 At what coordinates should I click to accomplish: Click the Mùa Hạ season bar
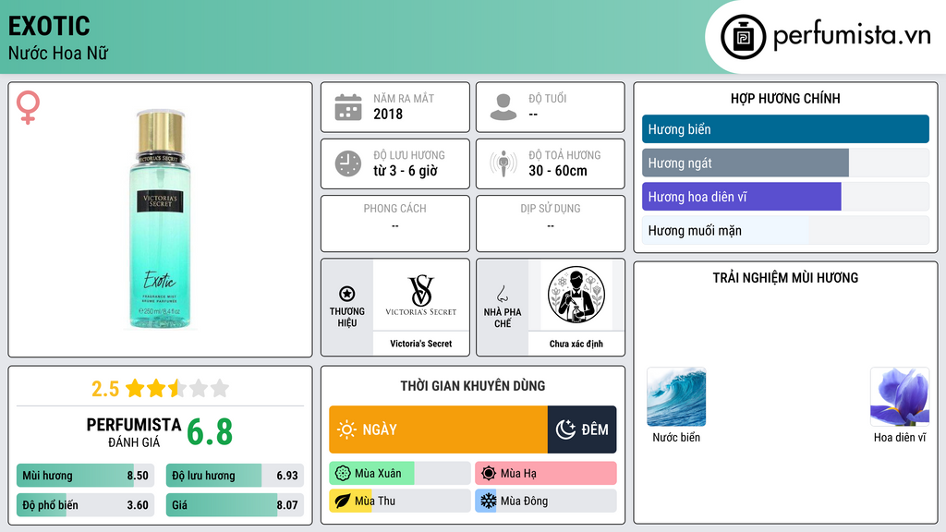click(x=545, y=474)
